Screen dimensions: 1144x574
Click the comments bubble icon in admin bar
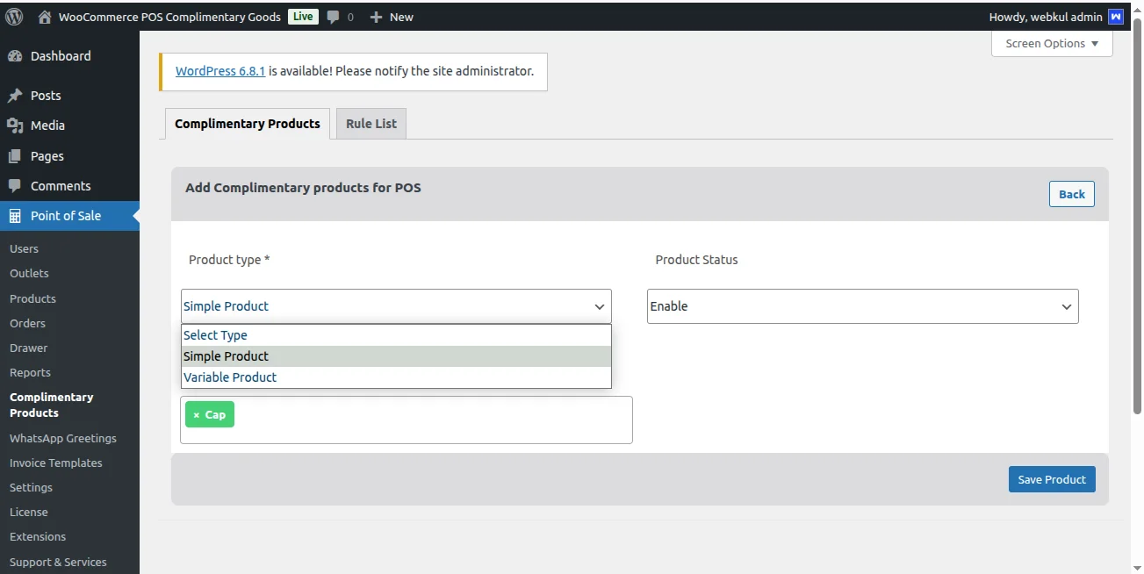(334, 17)
